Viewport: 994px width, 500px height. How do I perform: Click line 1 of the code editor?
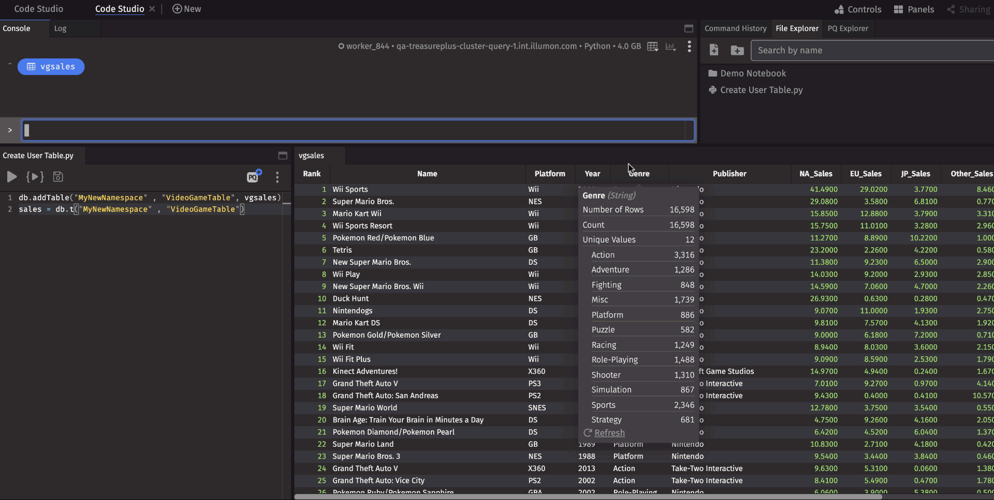pos(150,198)
